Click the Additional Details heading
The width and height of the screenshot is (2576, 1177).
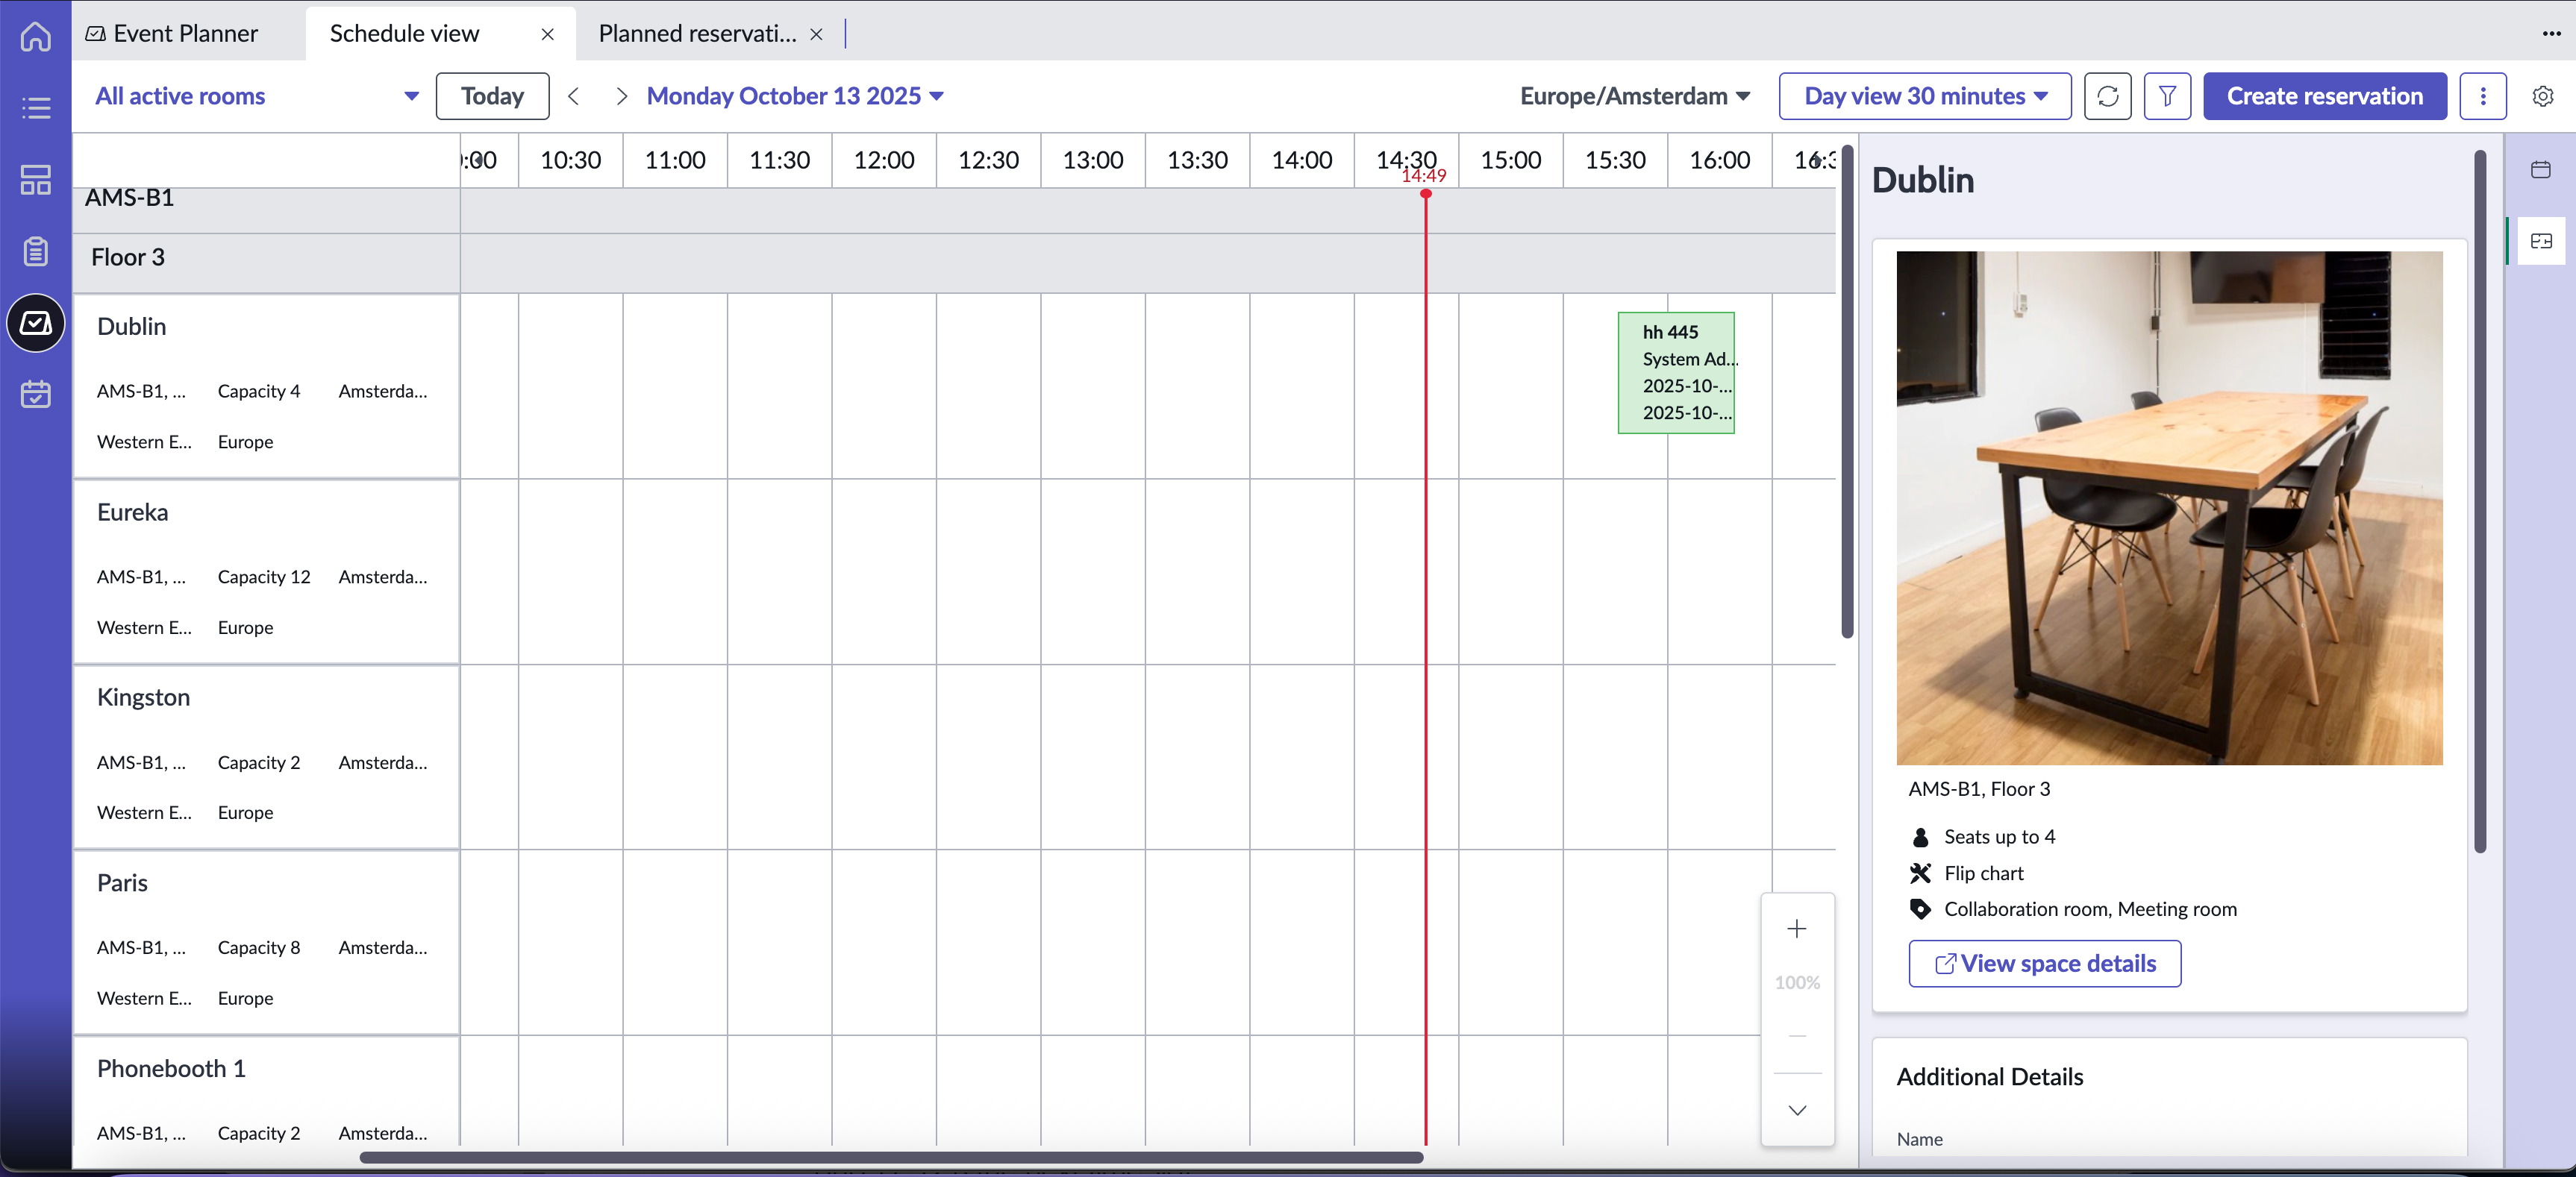(x=1989, y=1076)
